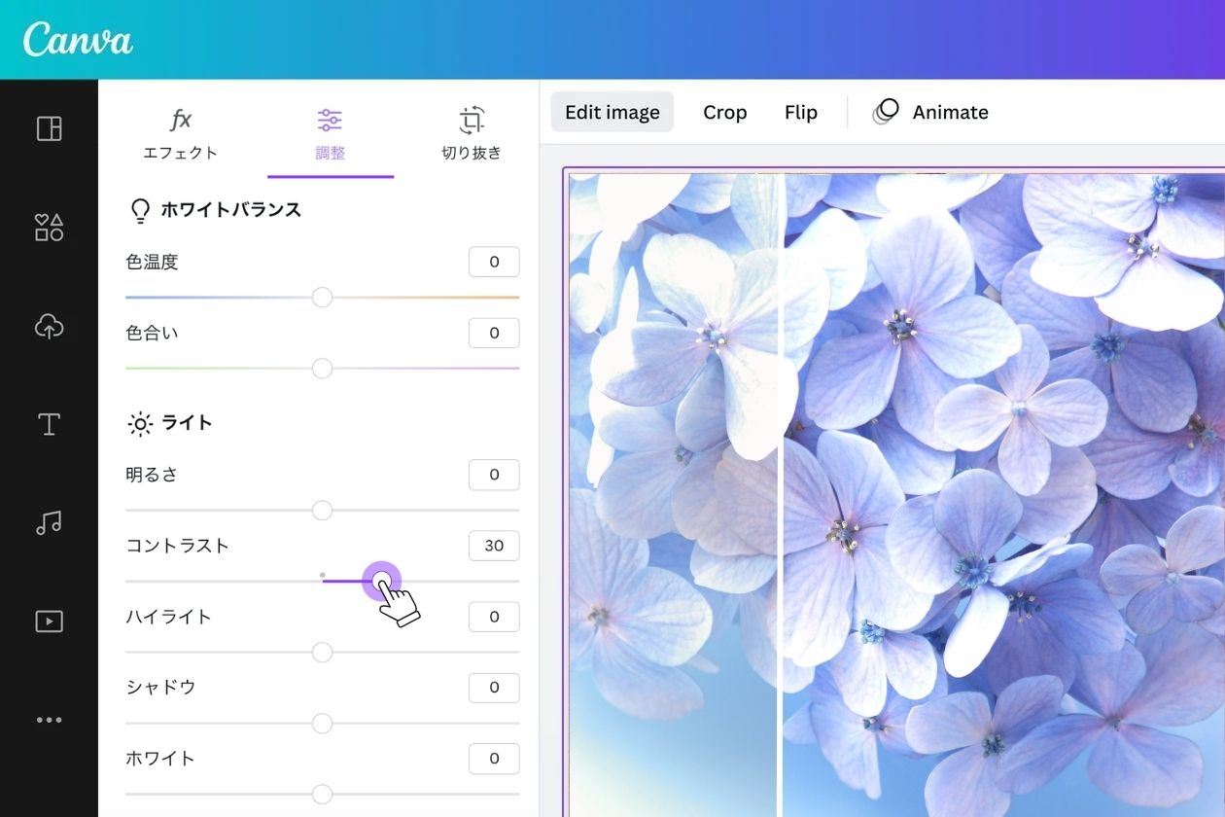Click the adjust sliders icon
Image resolution: width=1225 pixels, height=817 pixels.
tap(330, 120)
